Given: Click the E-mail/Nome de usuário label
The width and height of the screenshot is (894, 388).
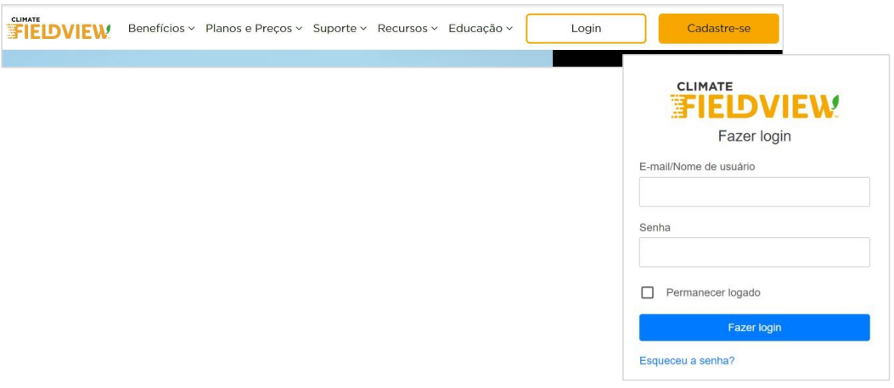Looking at the screenshot, I should [697, 167].
